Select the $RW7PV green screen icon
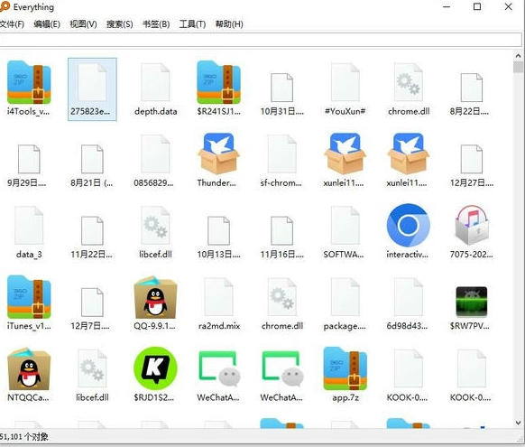Image resolution: width=525 pixels, height=447 pixels. pos(472,302)
